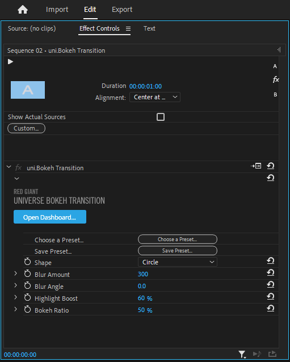Screen dimensions: 290x362
Task: Play the A/B transition preview
Action: [10, 62]
